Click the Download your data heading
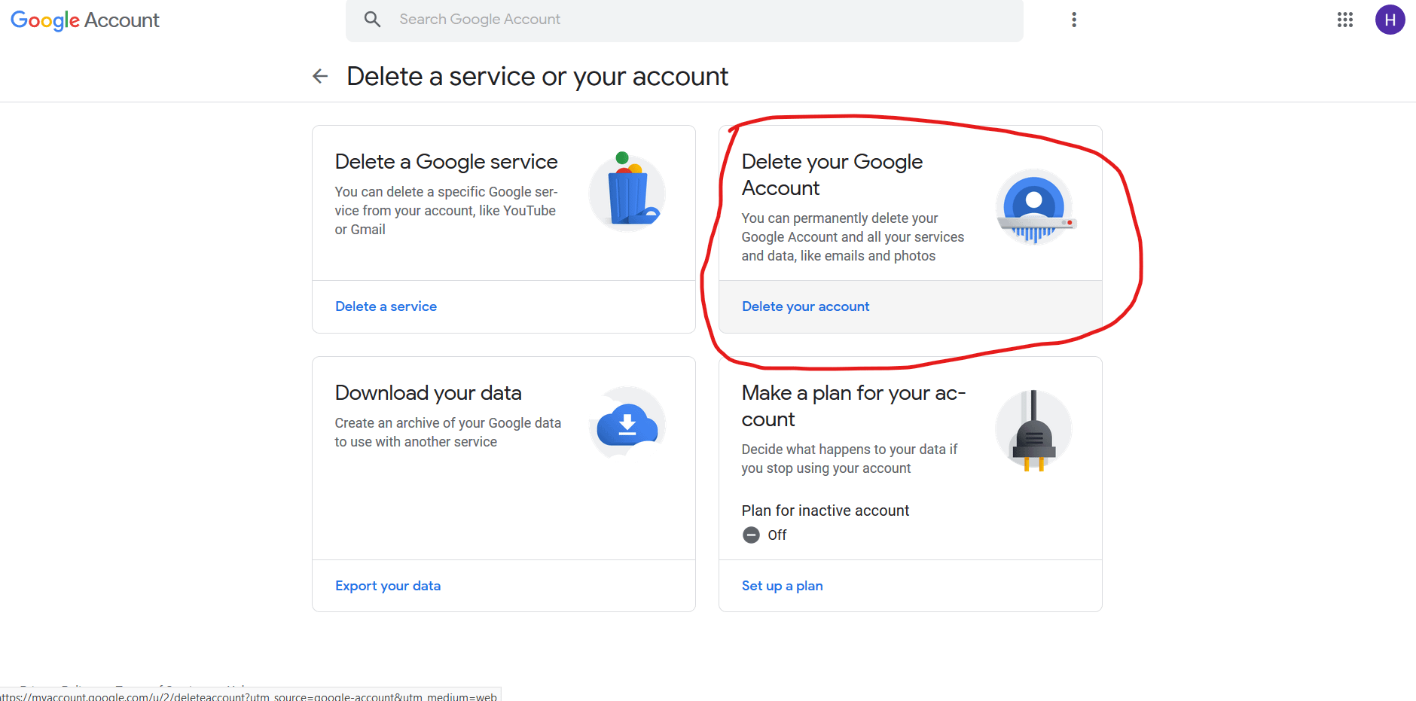This screenshot has width=1416, height=701. click(428, 393)
